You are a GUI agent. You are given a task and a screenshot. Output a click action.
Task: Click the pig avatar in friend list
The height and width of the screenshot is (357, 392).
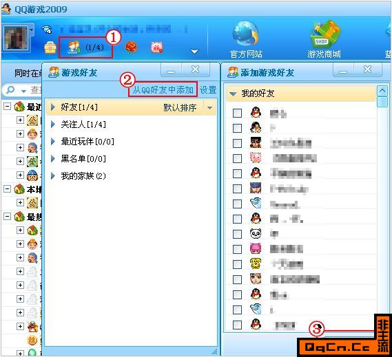(256, 158)
